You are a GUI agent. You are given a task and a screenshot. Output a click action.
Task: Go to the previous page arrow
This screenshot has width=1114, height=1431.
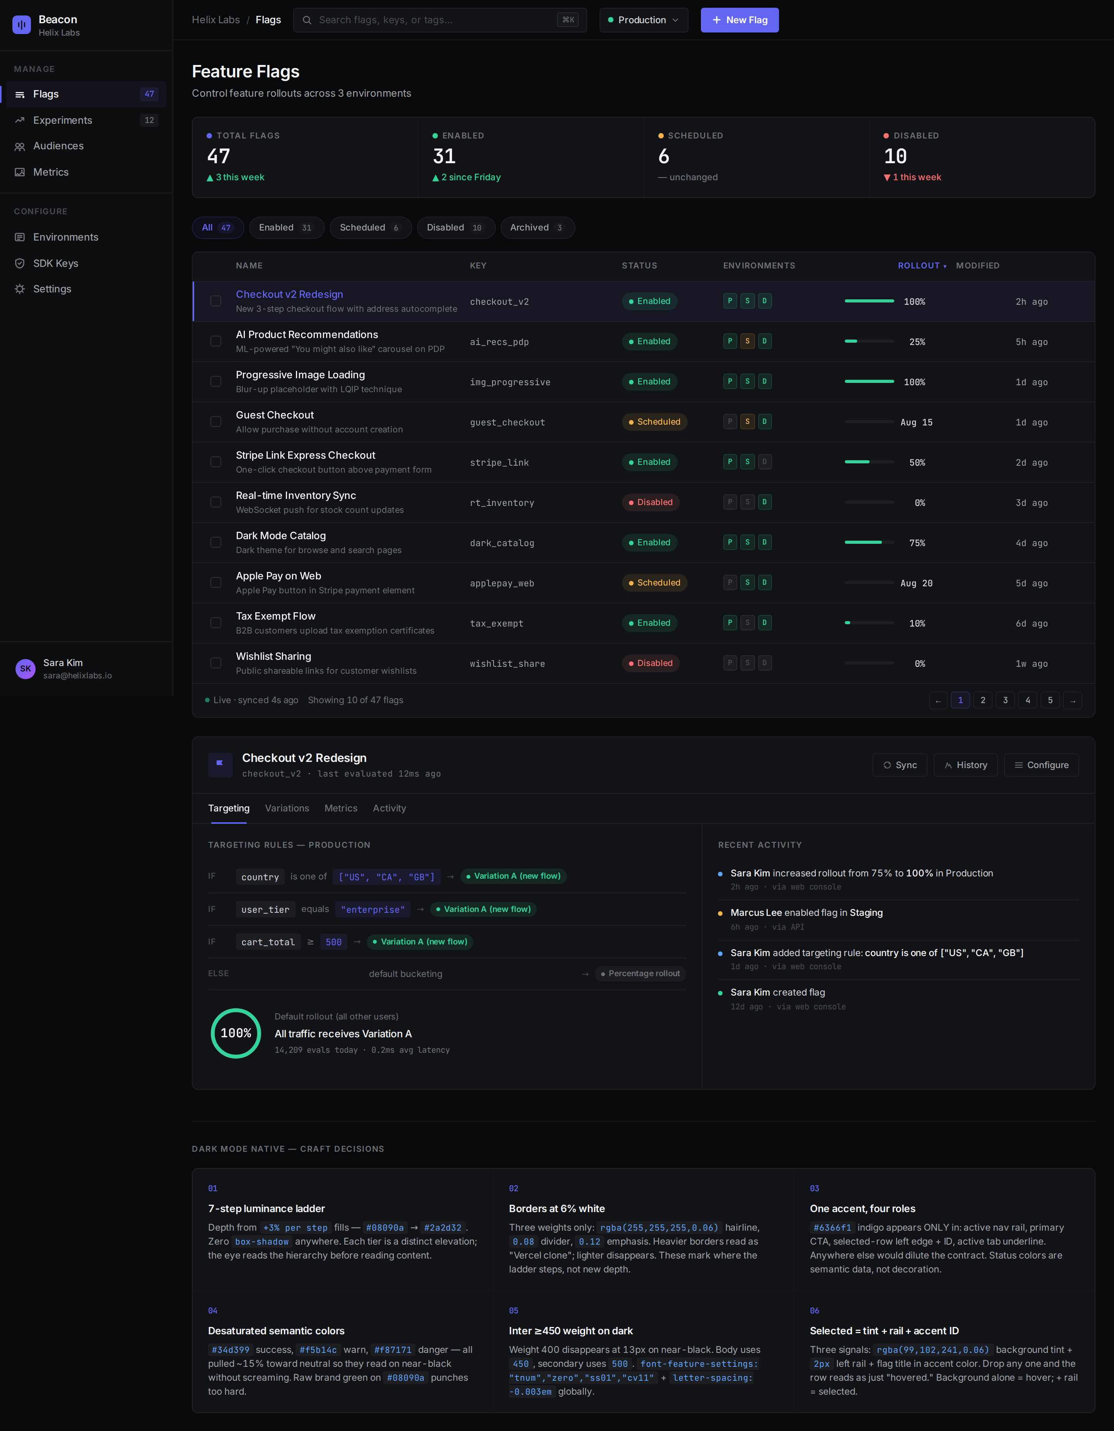[938, 700]
